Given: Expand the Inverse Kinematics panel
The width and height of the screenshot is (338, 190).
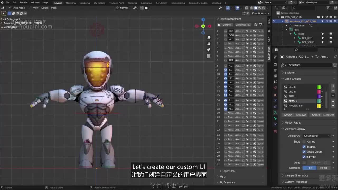Looking at the screenshot, I should 296,175.
